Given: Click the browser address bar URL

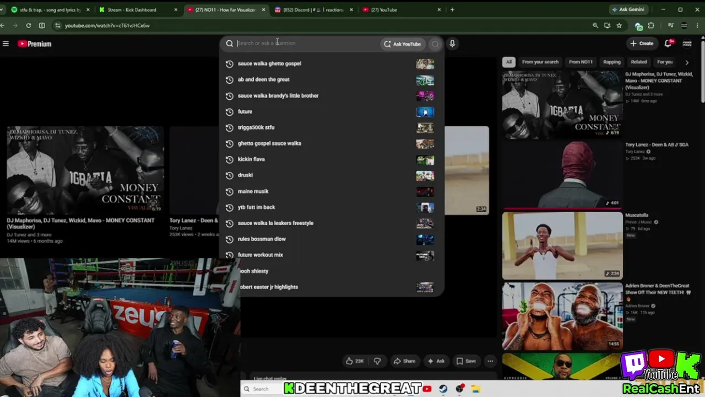Looking at the screenshot, I should coord(107,25).
